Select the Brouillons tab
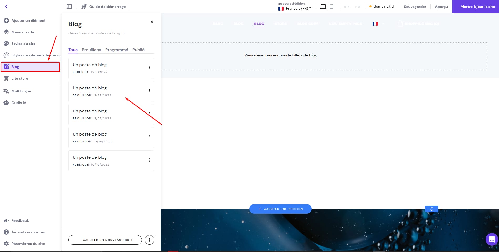Image resolution: width=499 pixels, height=252 pixels. pyautogui.click(x=91, y=50)
